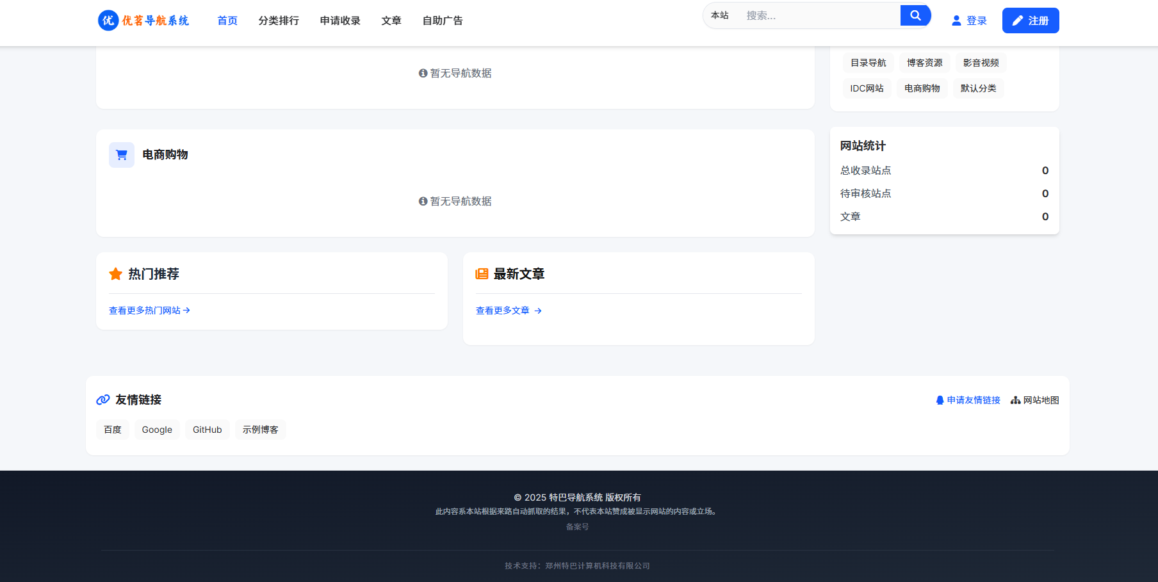This screenshot has height=582, width=1158.
Task: Open the 本站 search scope selector
Action: coord(720,15)
